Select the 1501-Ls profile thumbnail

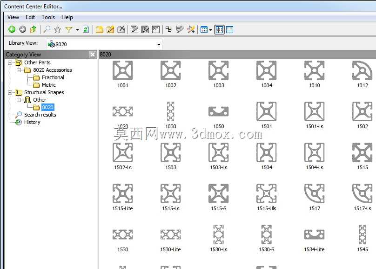(315, 111)
